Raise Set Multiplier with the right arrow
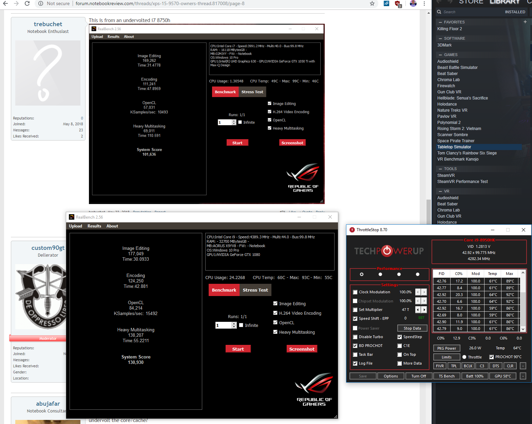The image size is (532, 424). click(x=424, y=310)
